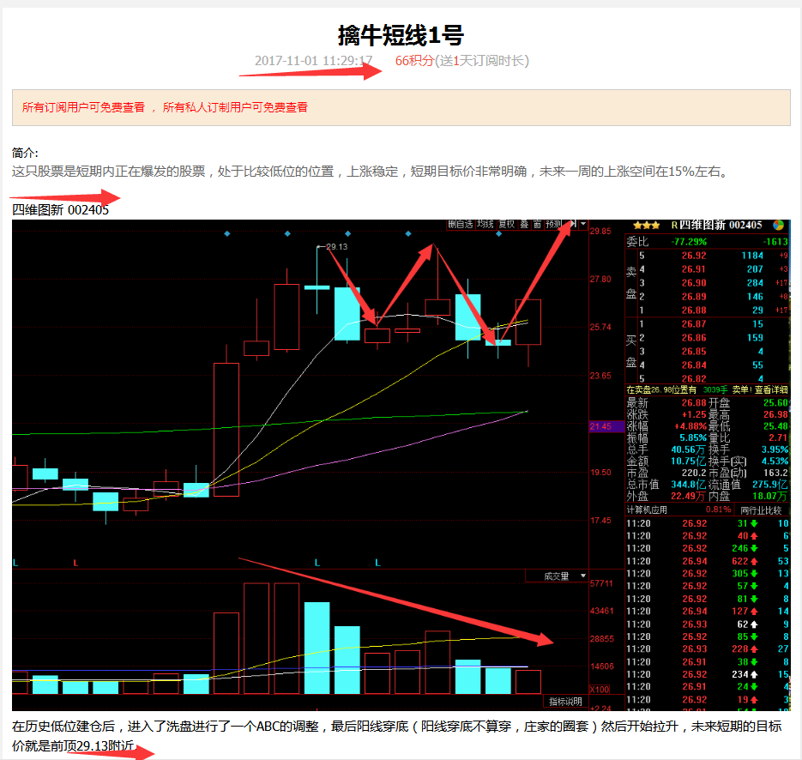Image resolution: width=802 pixels, height=760 pixels.
Task: Click the green down arrow in 57 row
Action: click(754, 586)
